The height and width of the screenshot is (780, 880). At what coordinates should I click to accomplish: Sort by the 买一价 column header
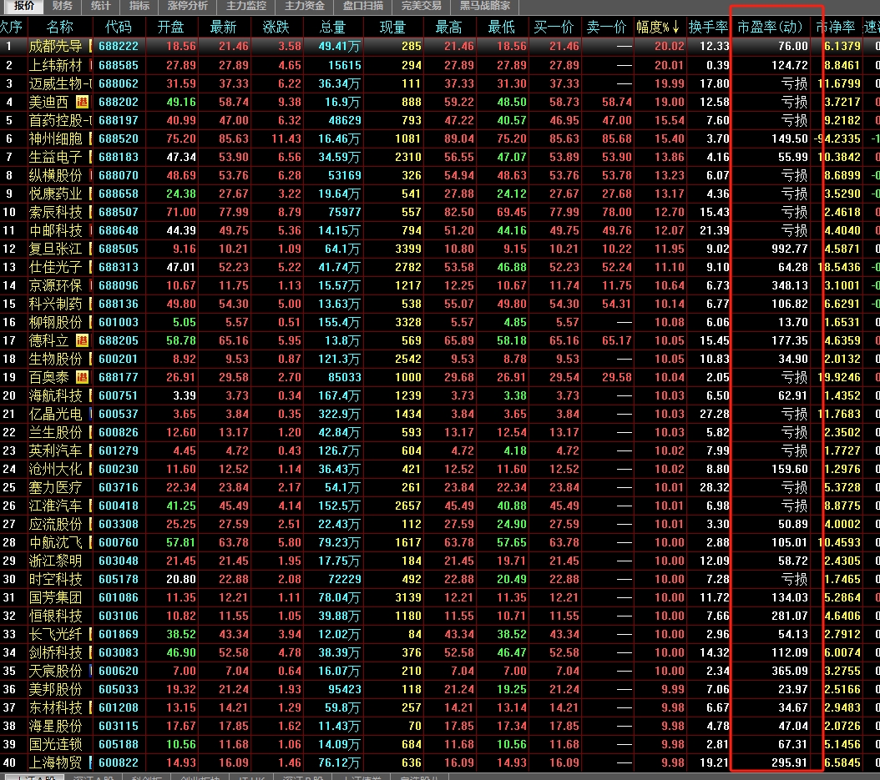pyautogui.click(x=554, y=27)
